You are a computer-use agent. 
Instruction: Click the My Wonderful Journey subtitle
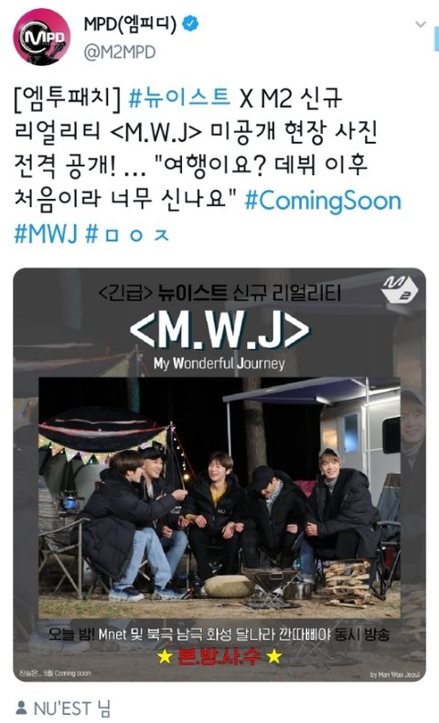click(x=219, y=363)
